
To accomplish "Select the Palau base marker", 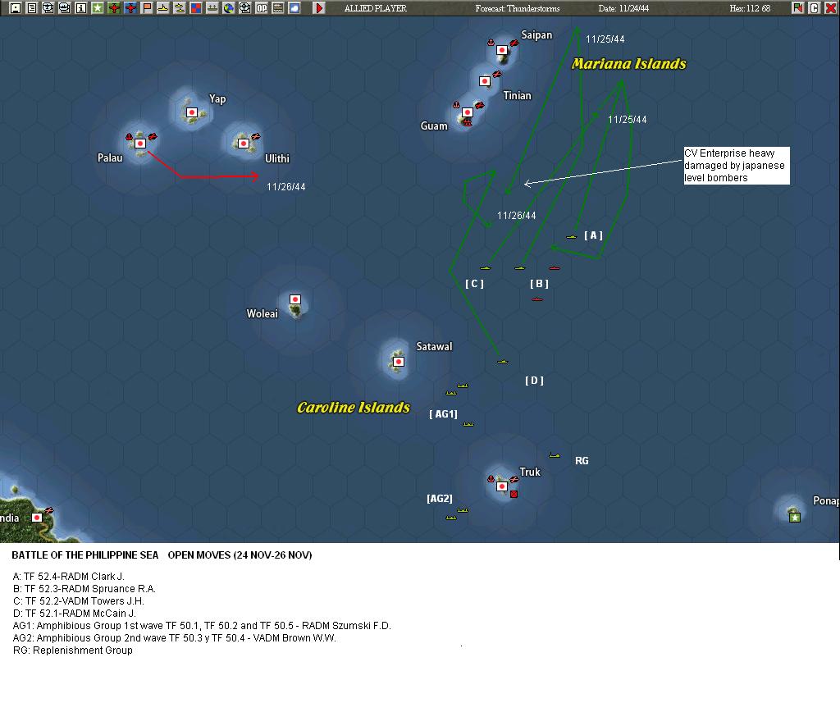I will (x=140, y=144).
